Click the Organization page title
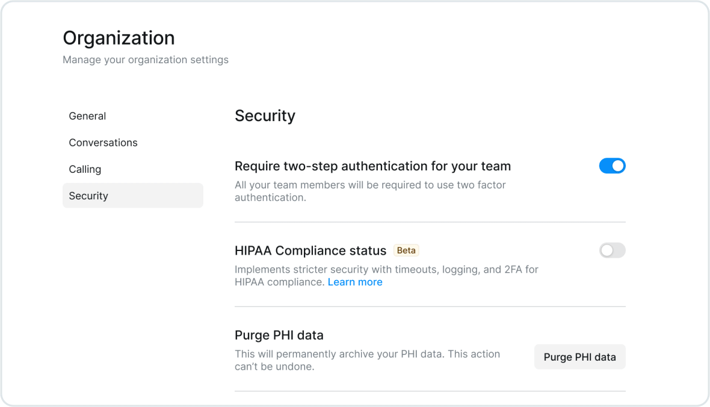710x407 pixels. [x=119, y=38]
